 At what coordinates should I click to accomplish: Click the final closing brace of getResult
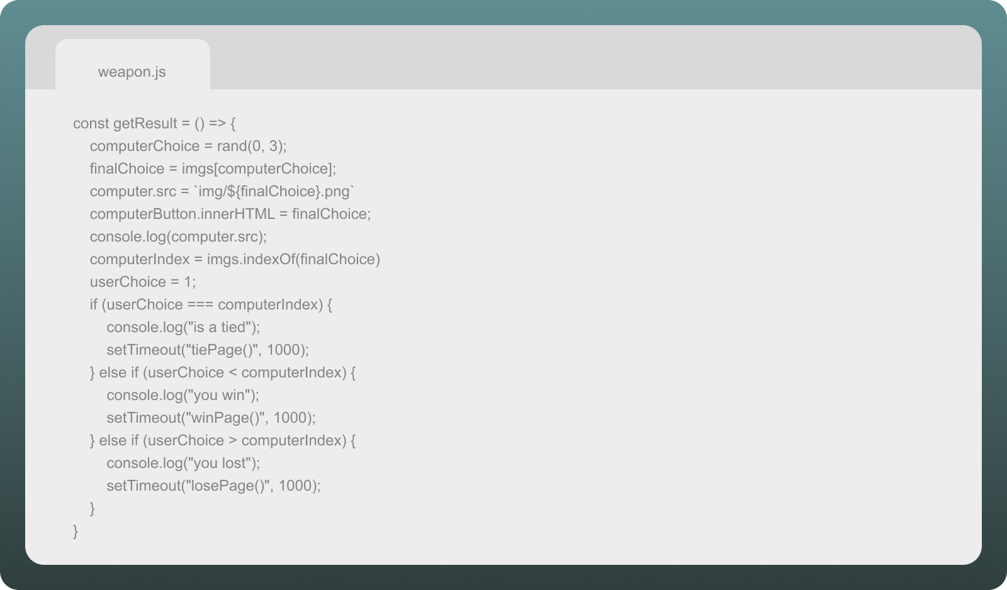(76, 531)
